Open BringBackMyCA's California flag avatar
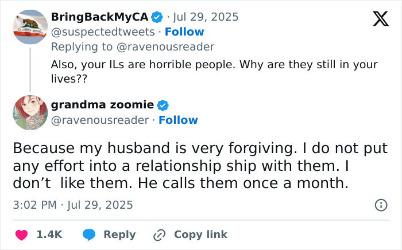Screen dimensions: 402x250 (30, 27)
